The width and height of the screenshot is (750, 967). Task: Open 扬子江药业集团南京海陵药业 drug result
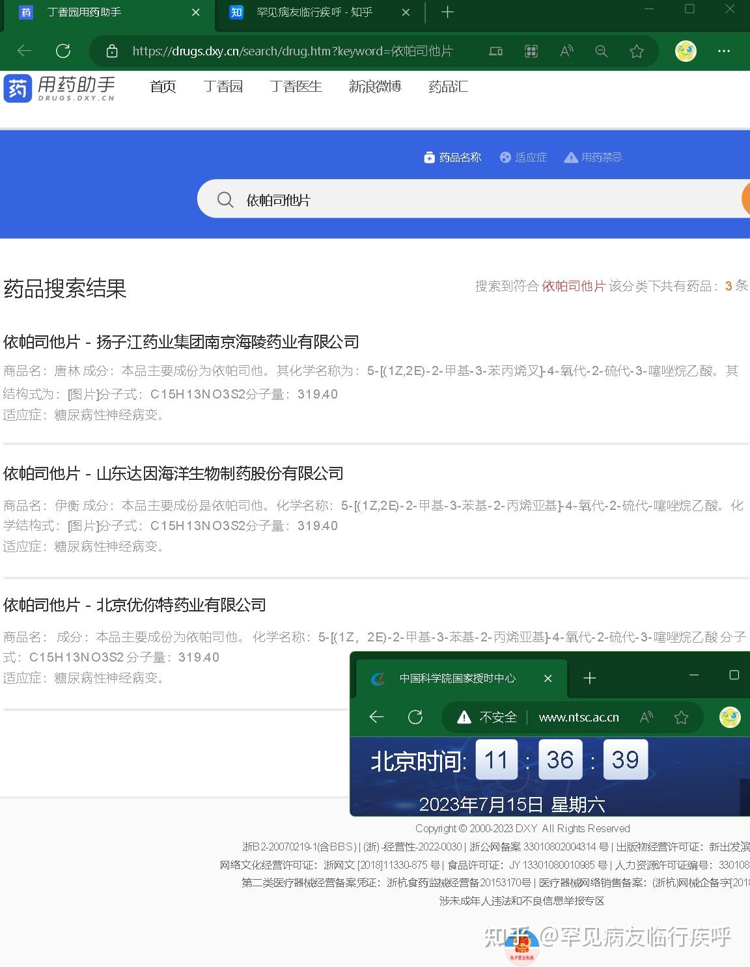click(x=181, y=342)
